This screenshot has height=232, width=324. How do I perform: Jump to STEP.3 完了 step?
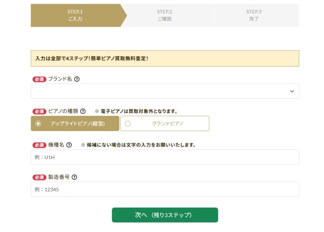[254, 15]
